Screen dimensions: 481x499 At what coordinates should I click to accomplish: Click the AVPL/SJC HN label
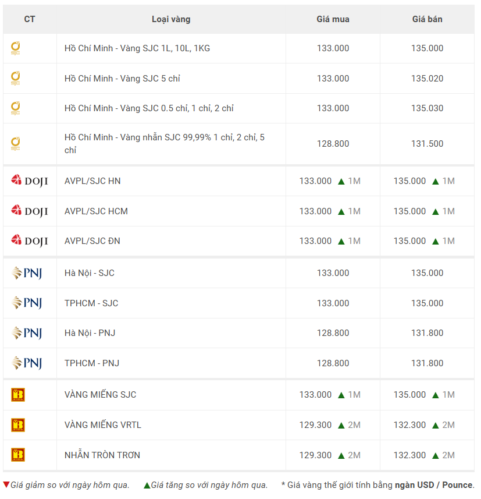pyautogui.click(x=92, y=181)
